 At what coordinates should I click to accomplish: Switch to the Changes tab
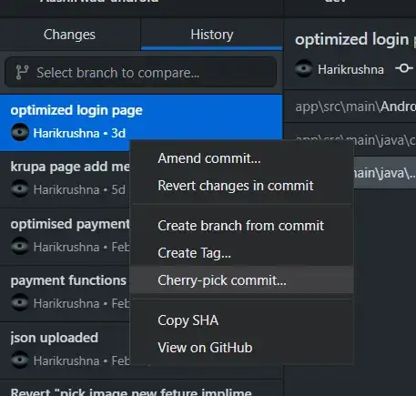click(70, 35)
